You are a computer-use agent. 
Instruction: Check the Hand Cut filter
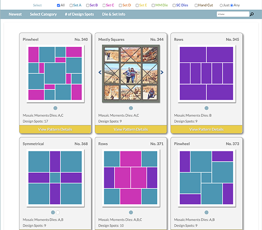pyautogui.click(x=196, y=5)
